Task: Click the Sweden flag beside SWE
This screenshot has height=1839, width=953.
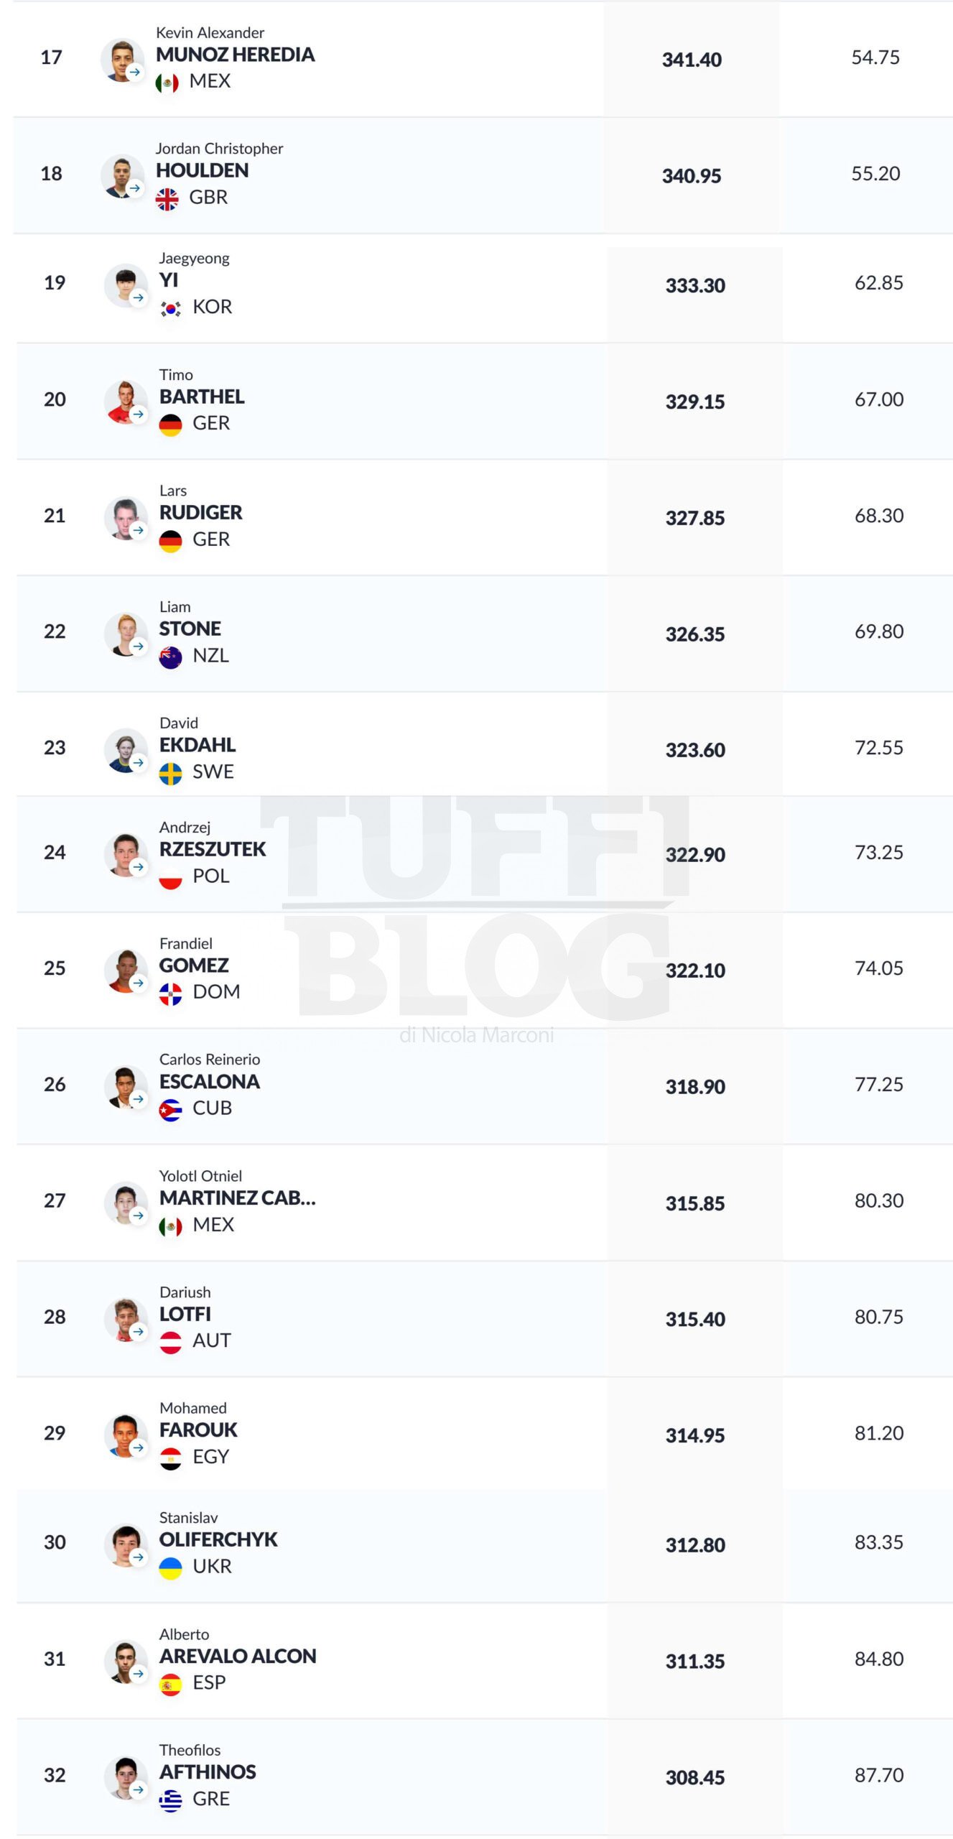Action: click(171, 773)
